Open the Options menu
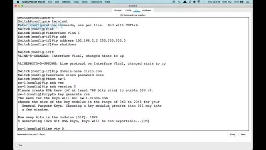This screenshot has height=150, width=266. pos(66,2)
